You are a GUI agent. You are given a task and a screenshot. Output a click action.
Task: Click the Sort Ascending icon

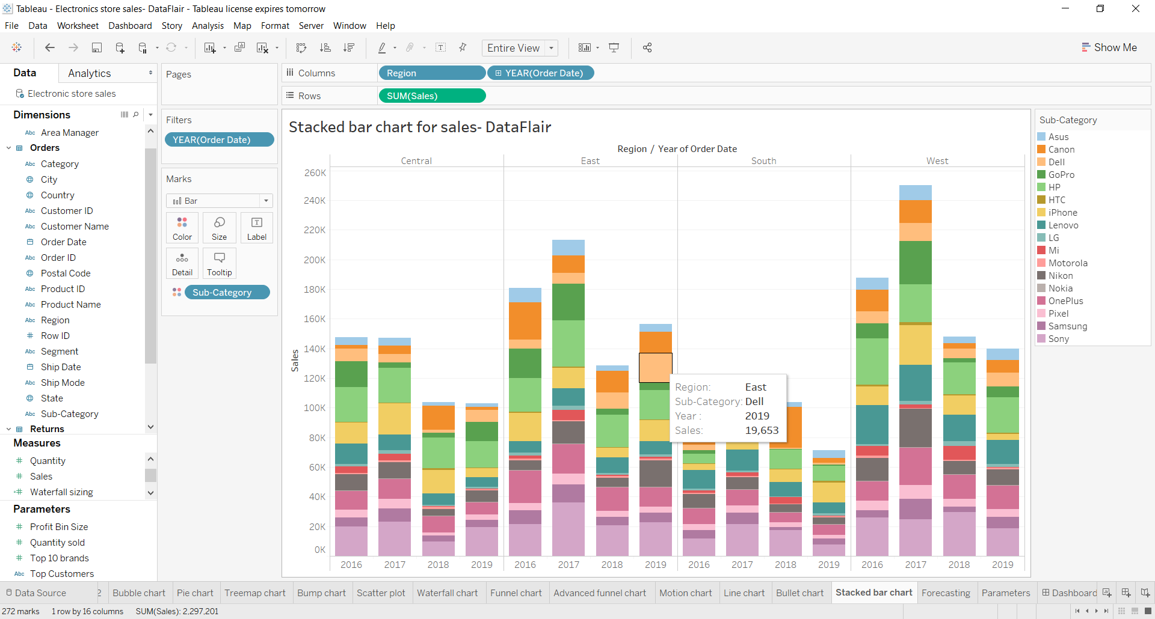point(325,47)
